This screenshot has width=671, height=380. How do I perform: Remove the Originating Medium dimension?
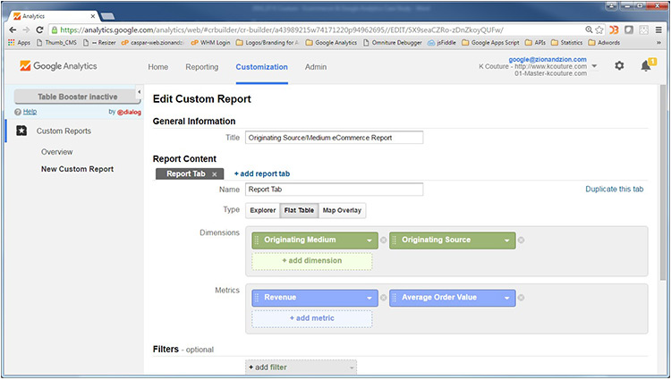click(x=384, y=241)
